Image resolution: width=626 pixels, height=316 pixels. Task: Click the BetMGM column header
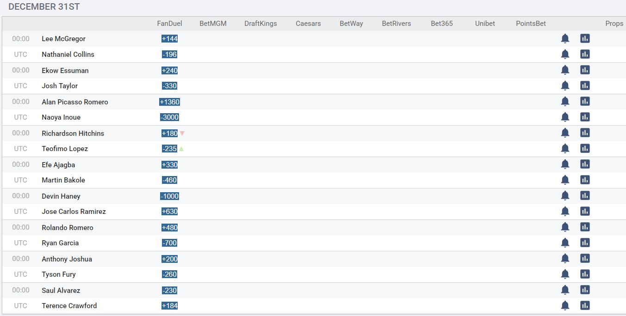point(213,24)
